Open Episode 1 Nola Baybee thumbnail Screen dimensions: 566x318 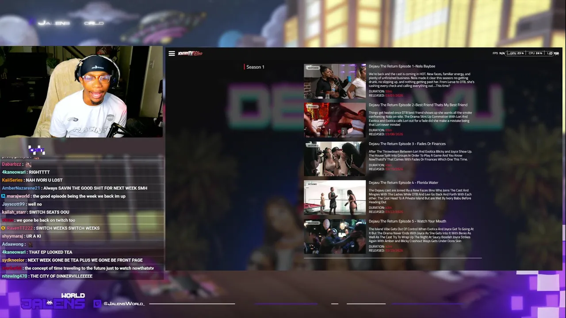(x=335, y=81)
